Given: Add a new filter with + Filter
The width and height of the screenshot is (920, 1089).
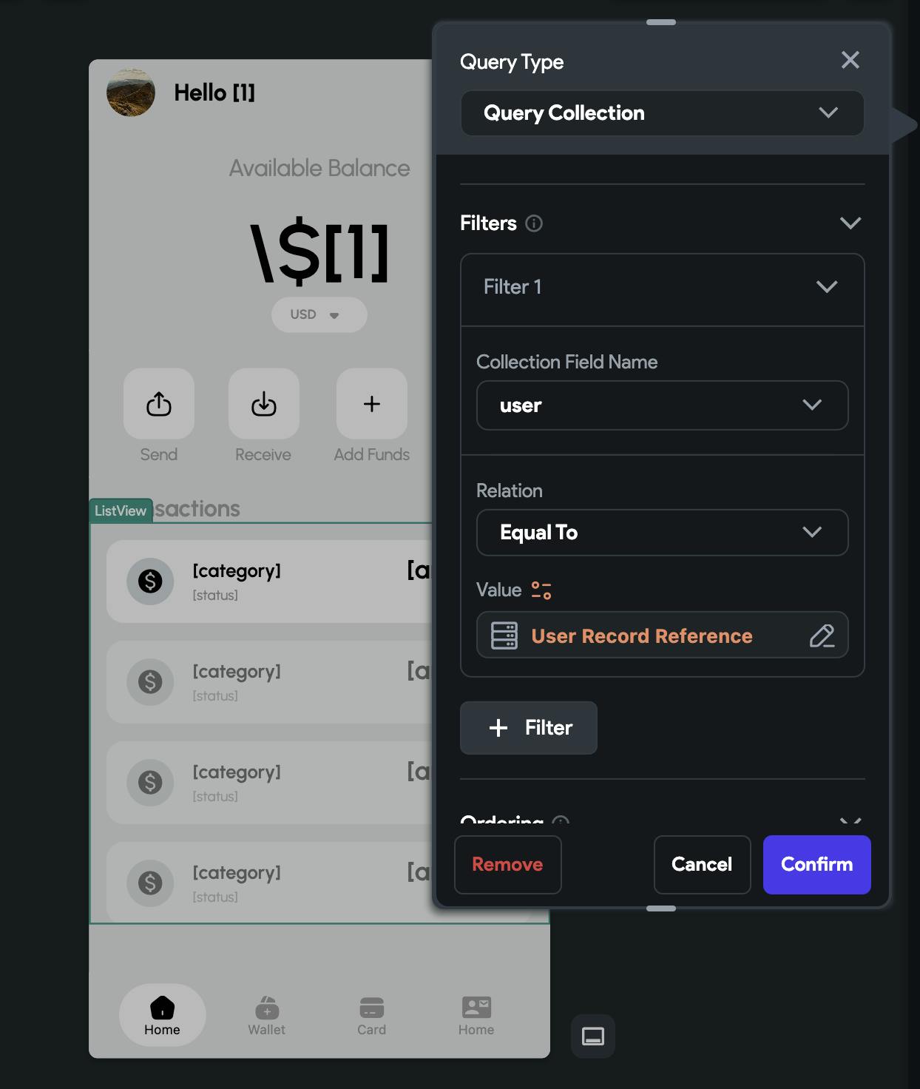Looking at the screenshot, I should [528, 728].
